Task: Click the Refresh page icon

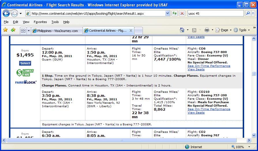Action: [174, 14]
